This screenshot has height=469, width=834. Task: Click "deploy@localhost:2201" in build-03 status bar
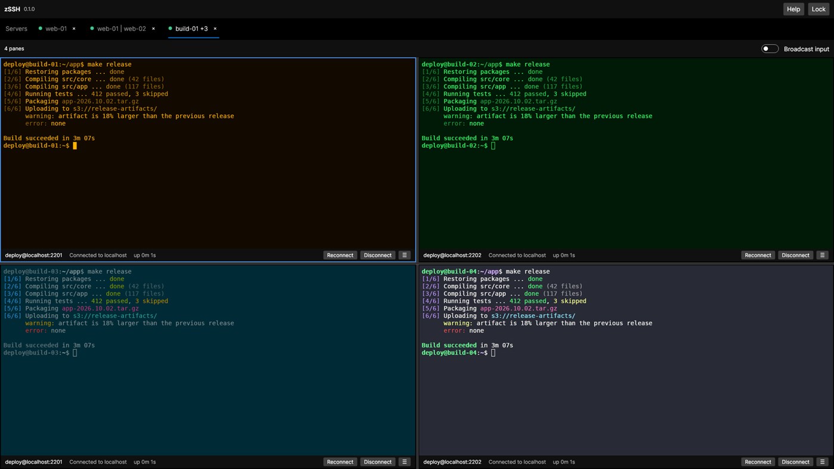[x=33, y=462]
